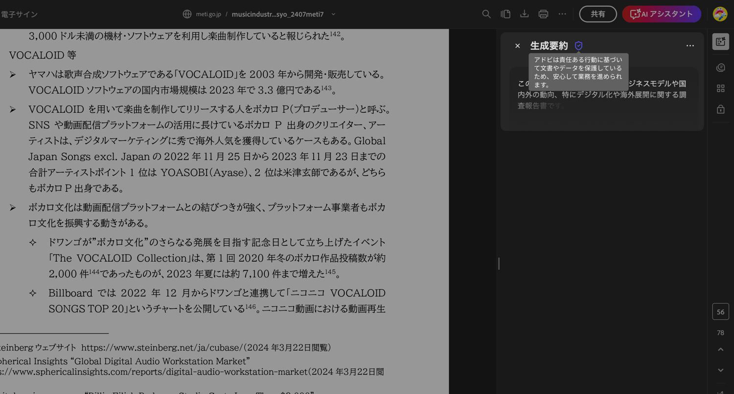Screen dimensions: 734x394
Task: Click the blue shield icon beside 生成要約
Action: [578, 46]
